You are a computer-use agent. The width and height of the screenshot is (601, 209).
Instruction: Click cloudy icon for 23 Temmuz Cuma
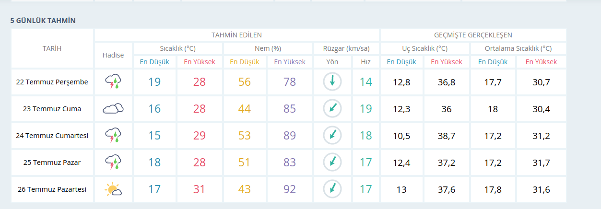(113, 109)
